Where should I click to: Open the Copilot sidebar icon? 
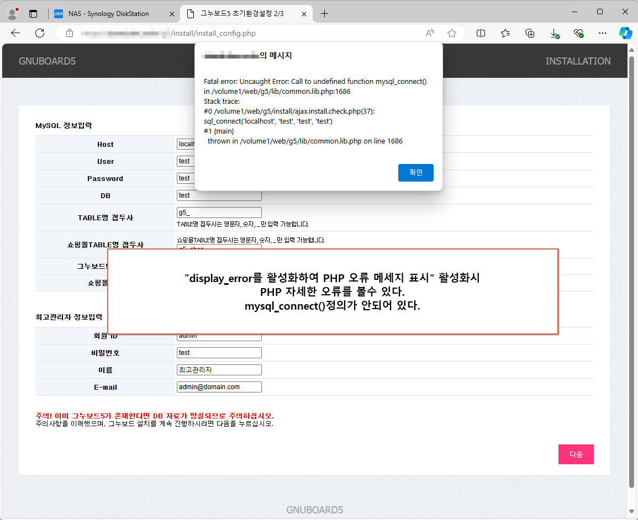click(625, 33)
